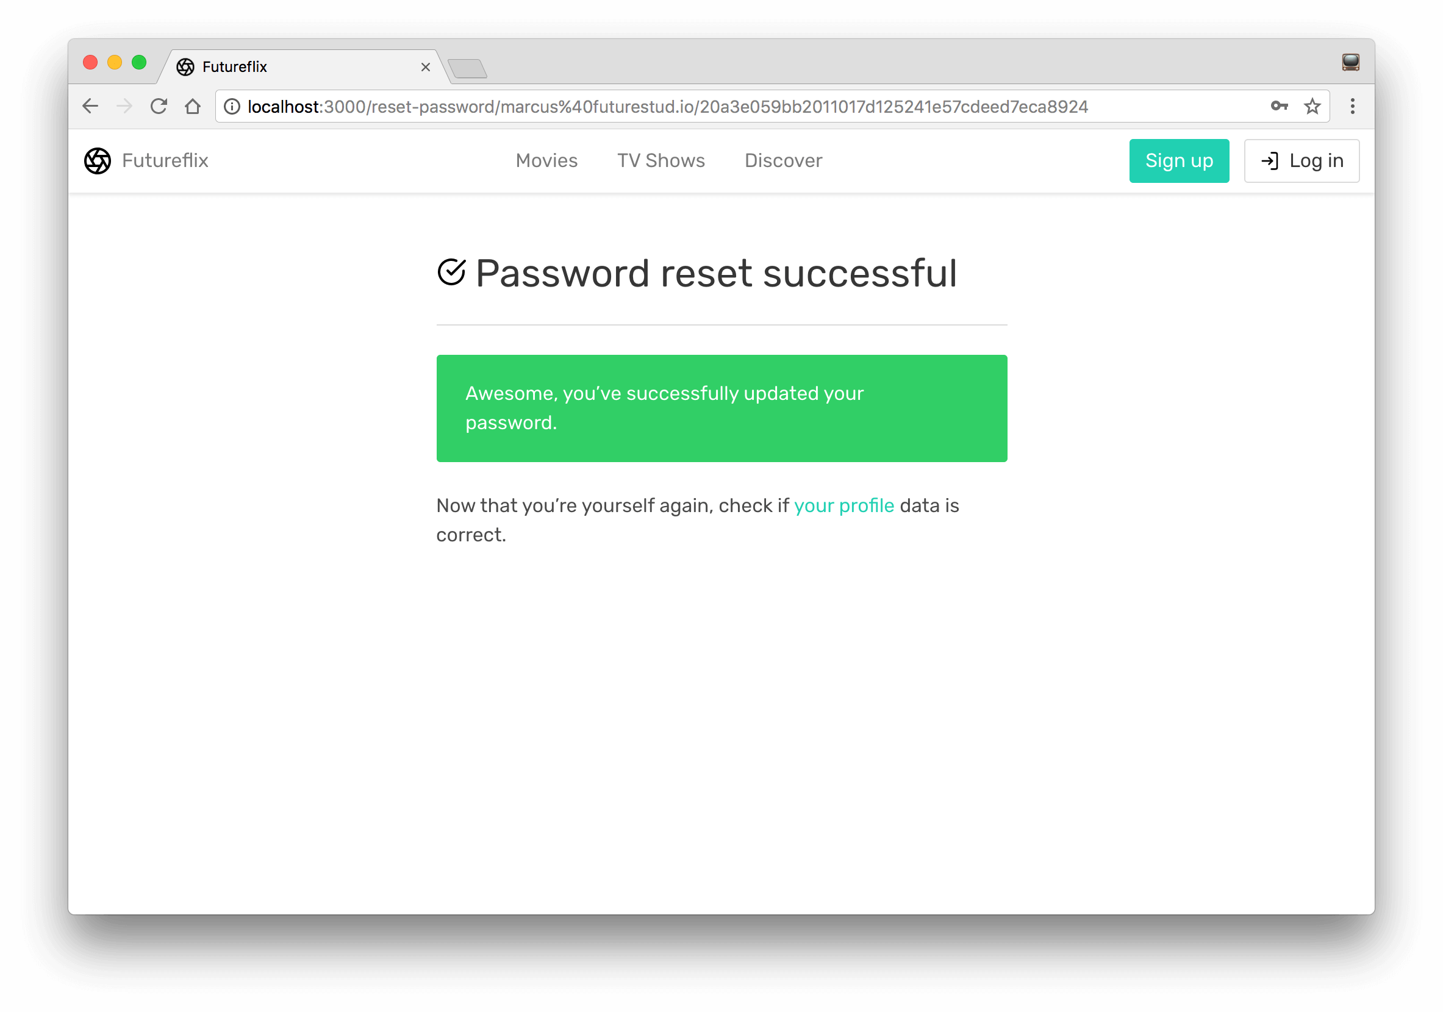
Task: Open site info icon in address bar
Action: click(x=232, y=107)
